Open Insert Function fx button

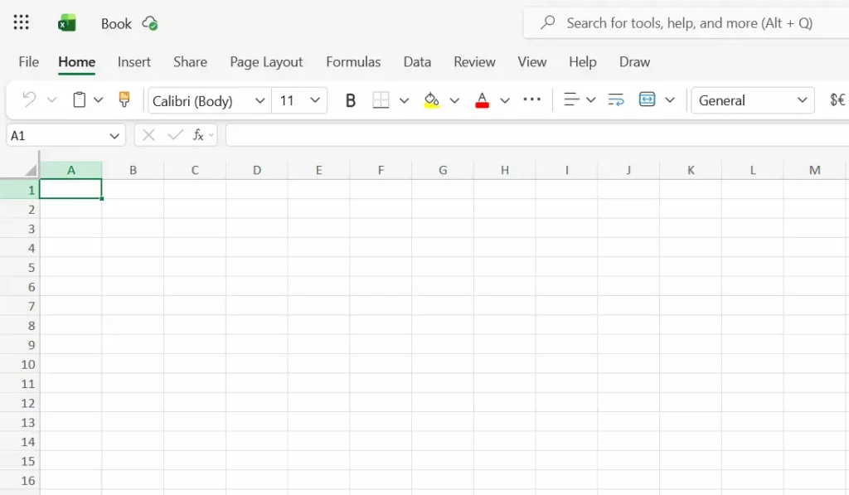pyautogui.click(x=198, y=135)
